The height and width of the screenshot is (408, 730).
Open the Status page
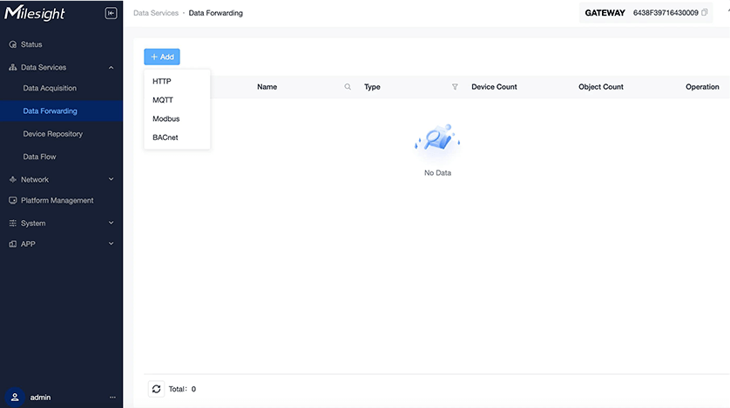click(x=31, y=44)
